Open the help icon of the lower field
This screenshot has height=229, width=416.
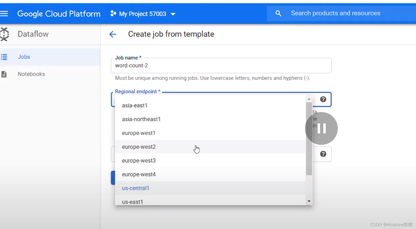(323, 154)
